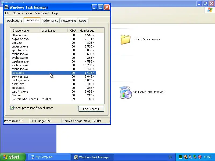This screenshot has height=161, width=215.
Task: Click the CPU Usage: 0% status entry
Action: [x=41, y=121]
